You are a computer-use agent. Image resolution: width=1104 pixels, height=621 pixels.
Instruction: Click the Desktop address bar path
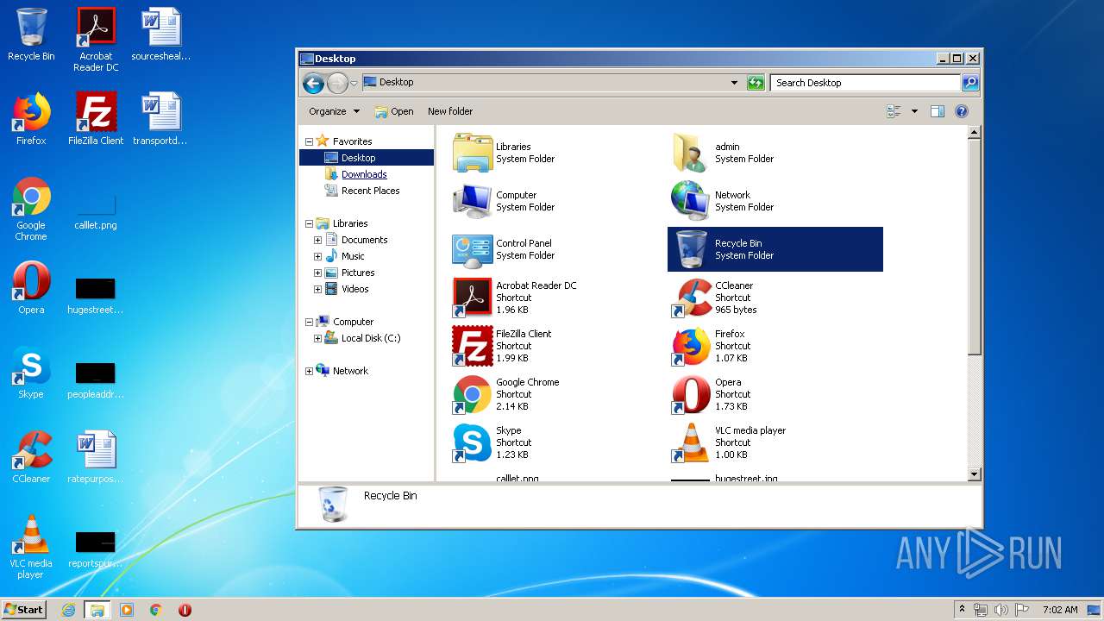coord(396,82)
